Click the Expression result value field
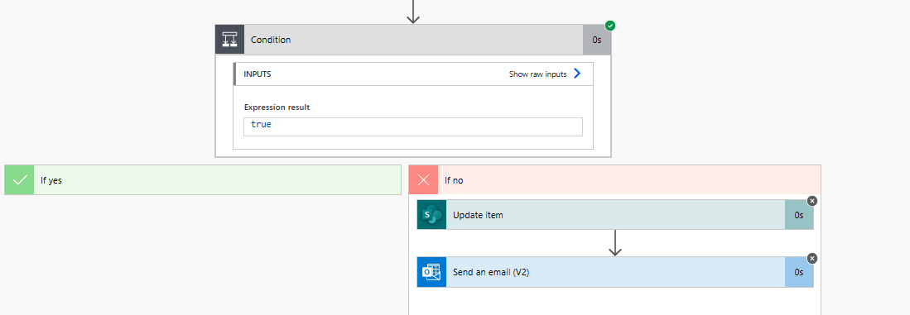Viewport: 910px width, 315px height. (413, 126)
